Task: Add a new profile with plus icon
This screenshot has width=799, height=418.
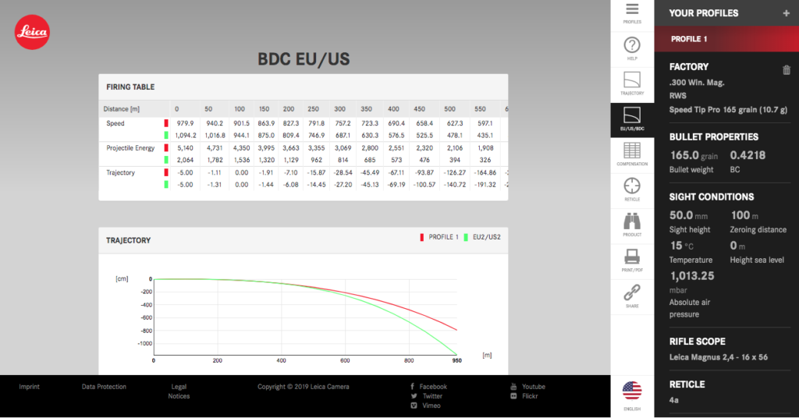Action: click(x=787, y=13)
